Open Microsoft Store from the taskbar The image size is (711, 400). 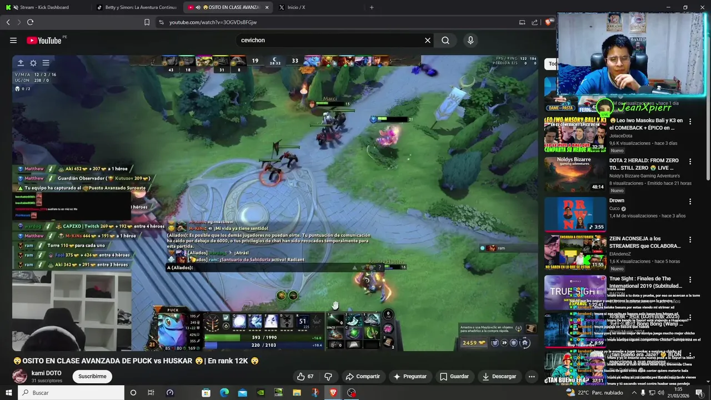point(206,393)
